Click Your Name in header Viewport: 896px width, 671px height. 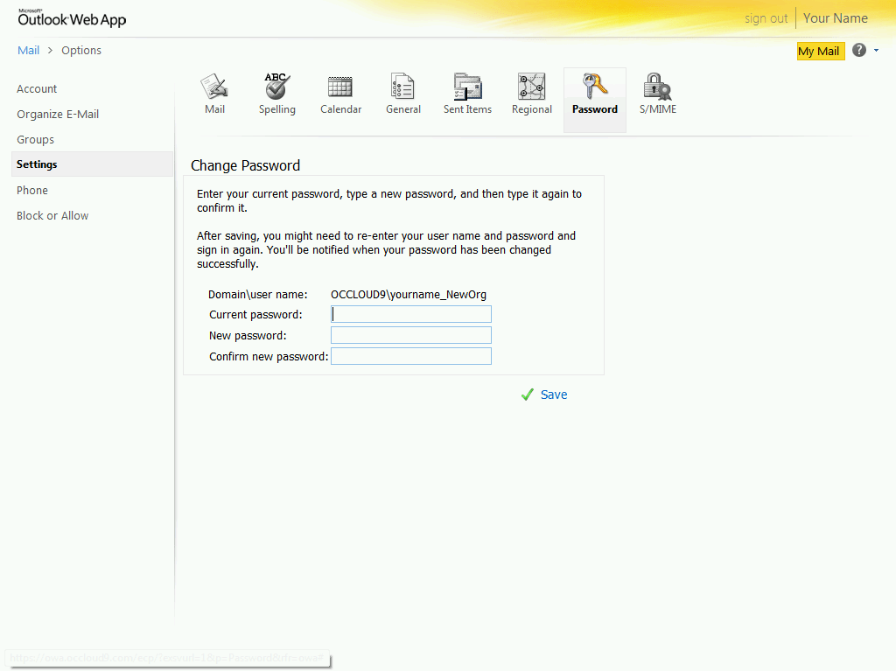[x=835, y=18]
